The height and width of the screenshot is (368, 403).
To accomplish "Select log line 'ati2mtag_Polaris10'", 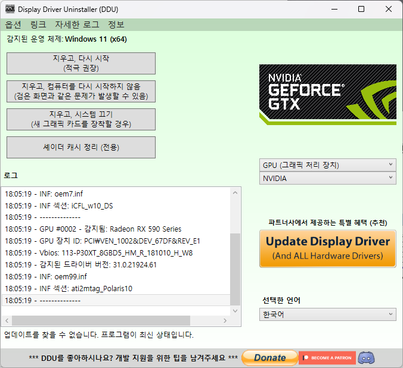I will coord(116,288).
